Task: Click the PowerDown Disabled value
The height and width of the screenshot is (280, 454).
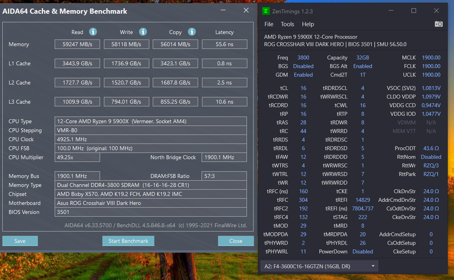Action: tap(363, 251)
